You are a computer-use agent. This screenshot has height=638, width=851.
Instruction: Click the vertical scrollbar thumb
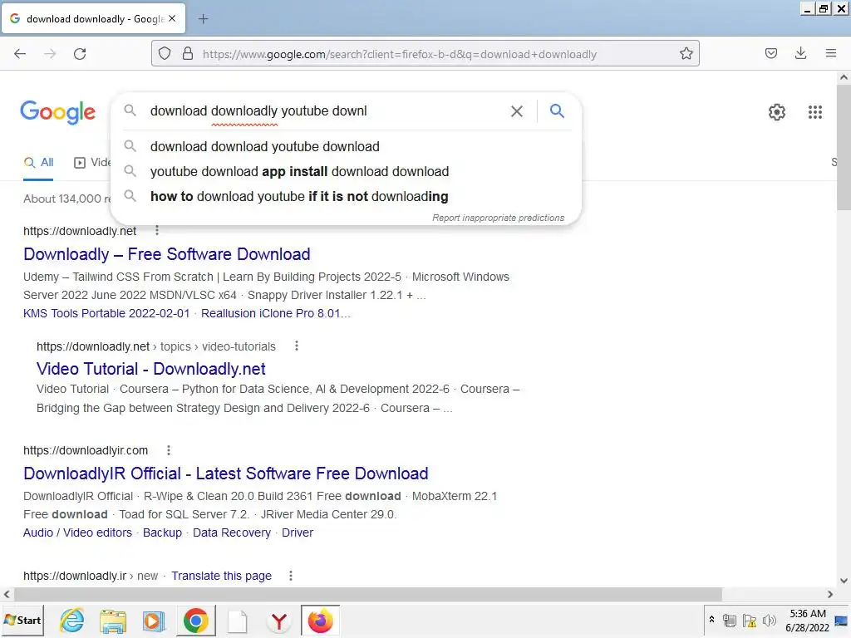coord(844,147)
